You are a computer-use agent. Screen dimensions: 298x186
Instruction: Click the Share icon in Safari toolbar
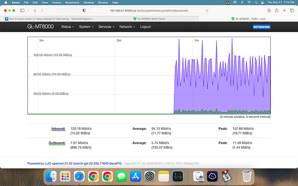click(276, 10)
